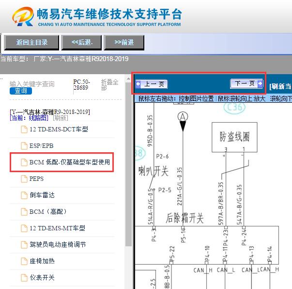Click the 查询 search button

[21, 91]
